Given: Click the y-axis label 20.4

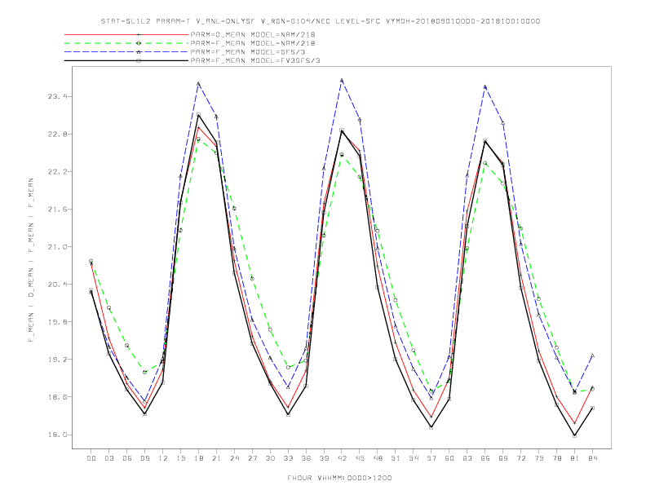Looking at the screenshot, I should pyautogui.click(x=57, y=284).
